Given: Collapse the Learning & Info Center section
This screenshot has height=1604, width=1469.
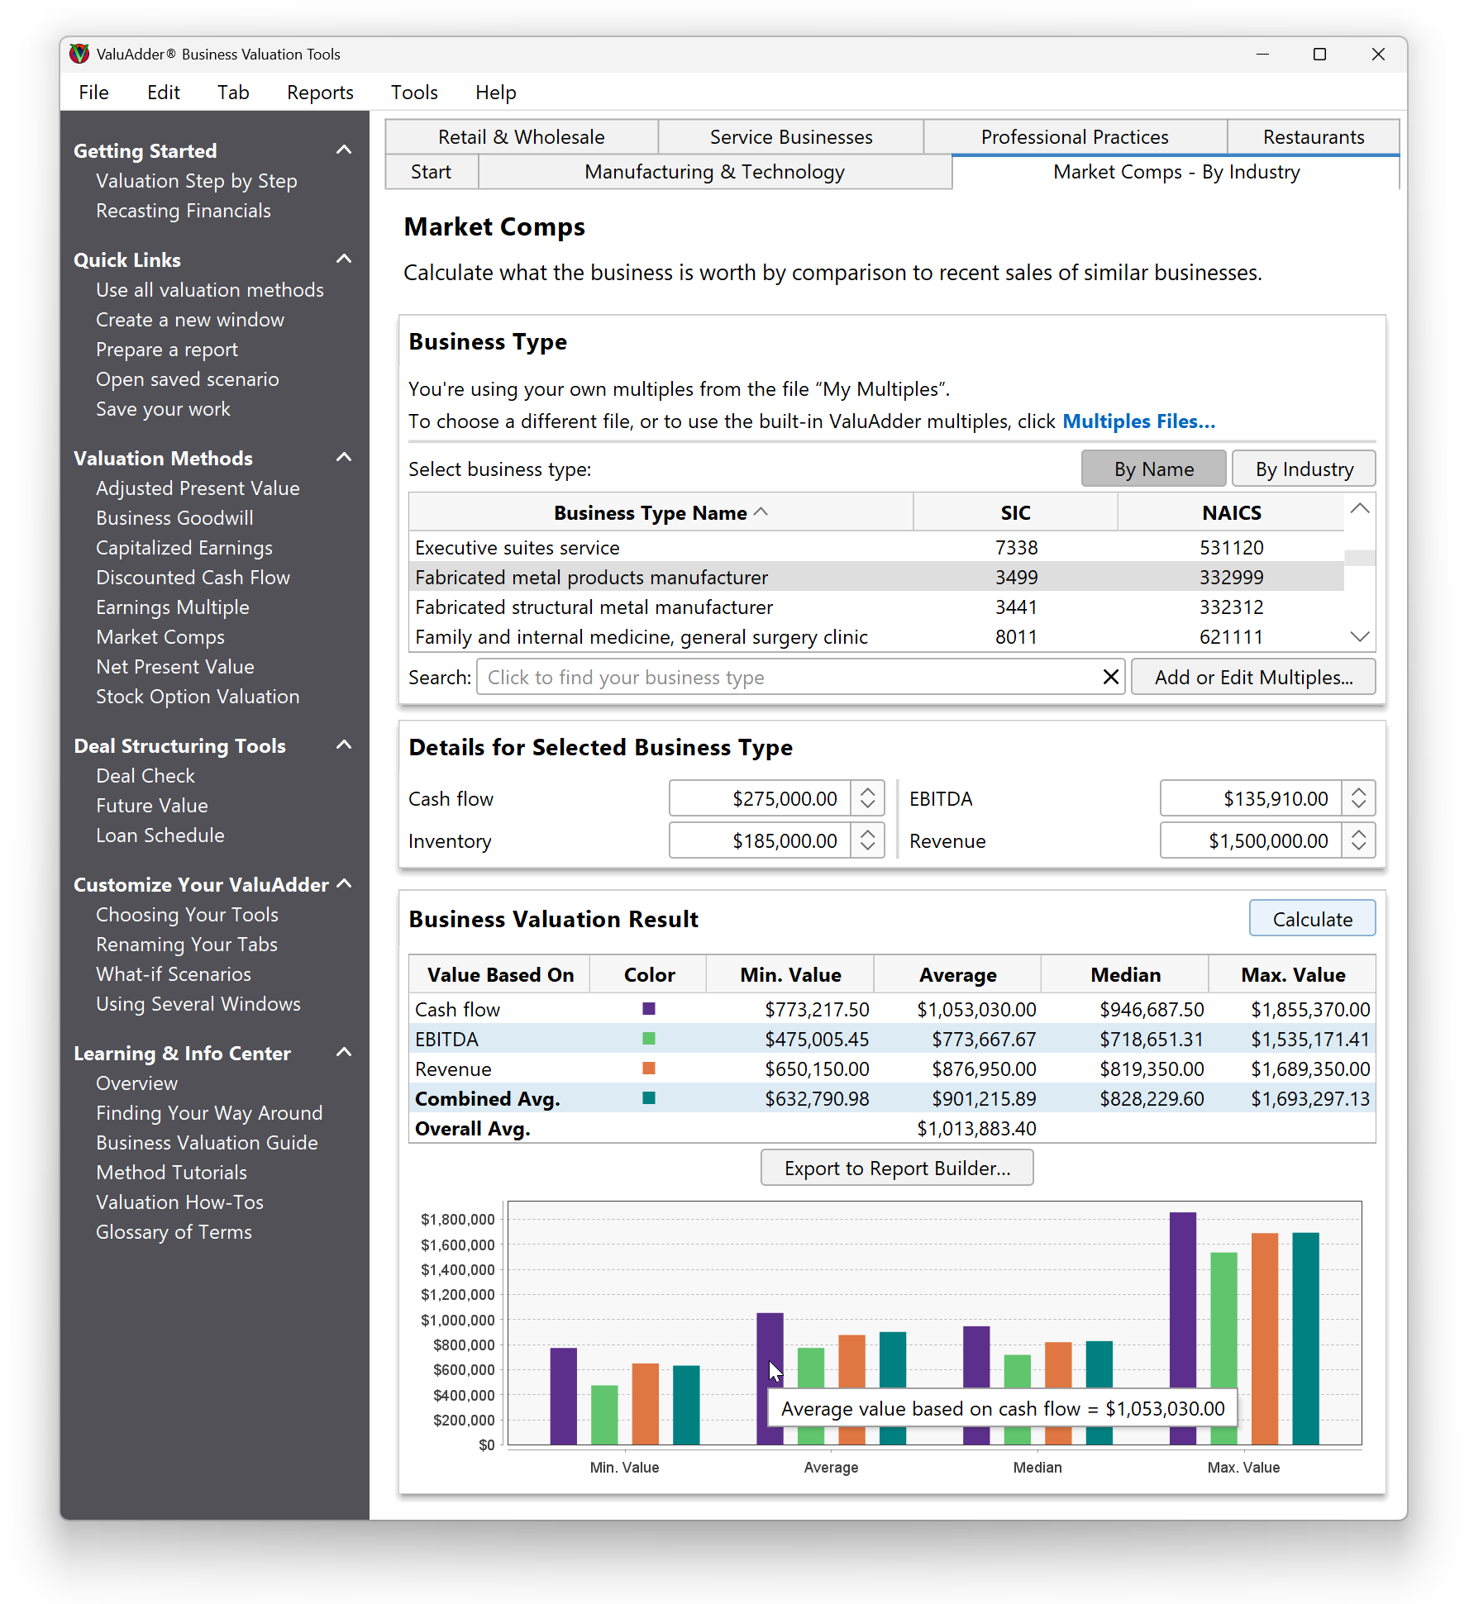Looking at the screenshot, I should 345,1052.
